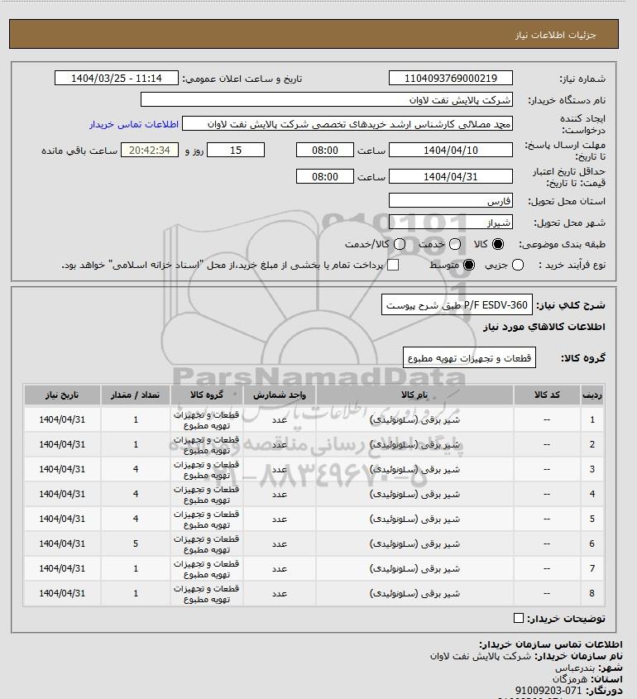Select the کالا radio button
Screen dimensions: 637x699
[x=497, y=244]
